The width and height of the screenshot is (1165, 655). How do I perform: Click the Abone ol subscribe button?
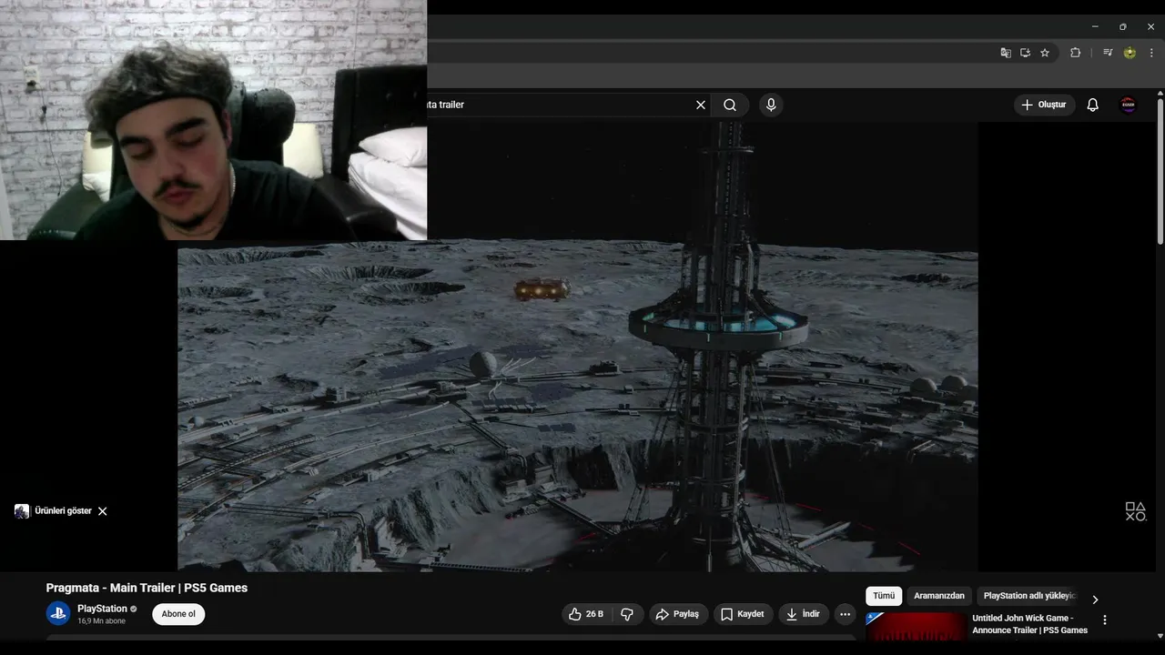click(178, 614)
